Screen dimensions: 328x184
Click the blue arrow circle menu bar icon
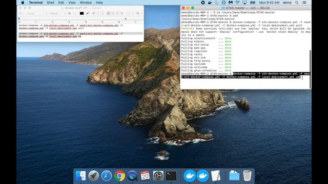click(x=223, y=3)
